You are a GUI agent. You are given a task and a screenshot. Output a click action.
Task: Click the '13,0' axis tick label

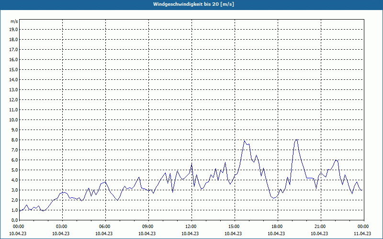(x=14, y=90)
